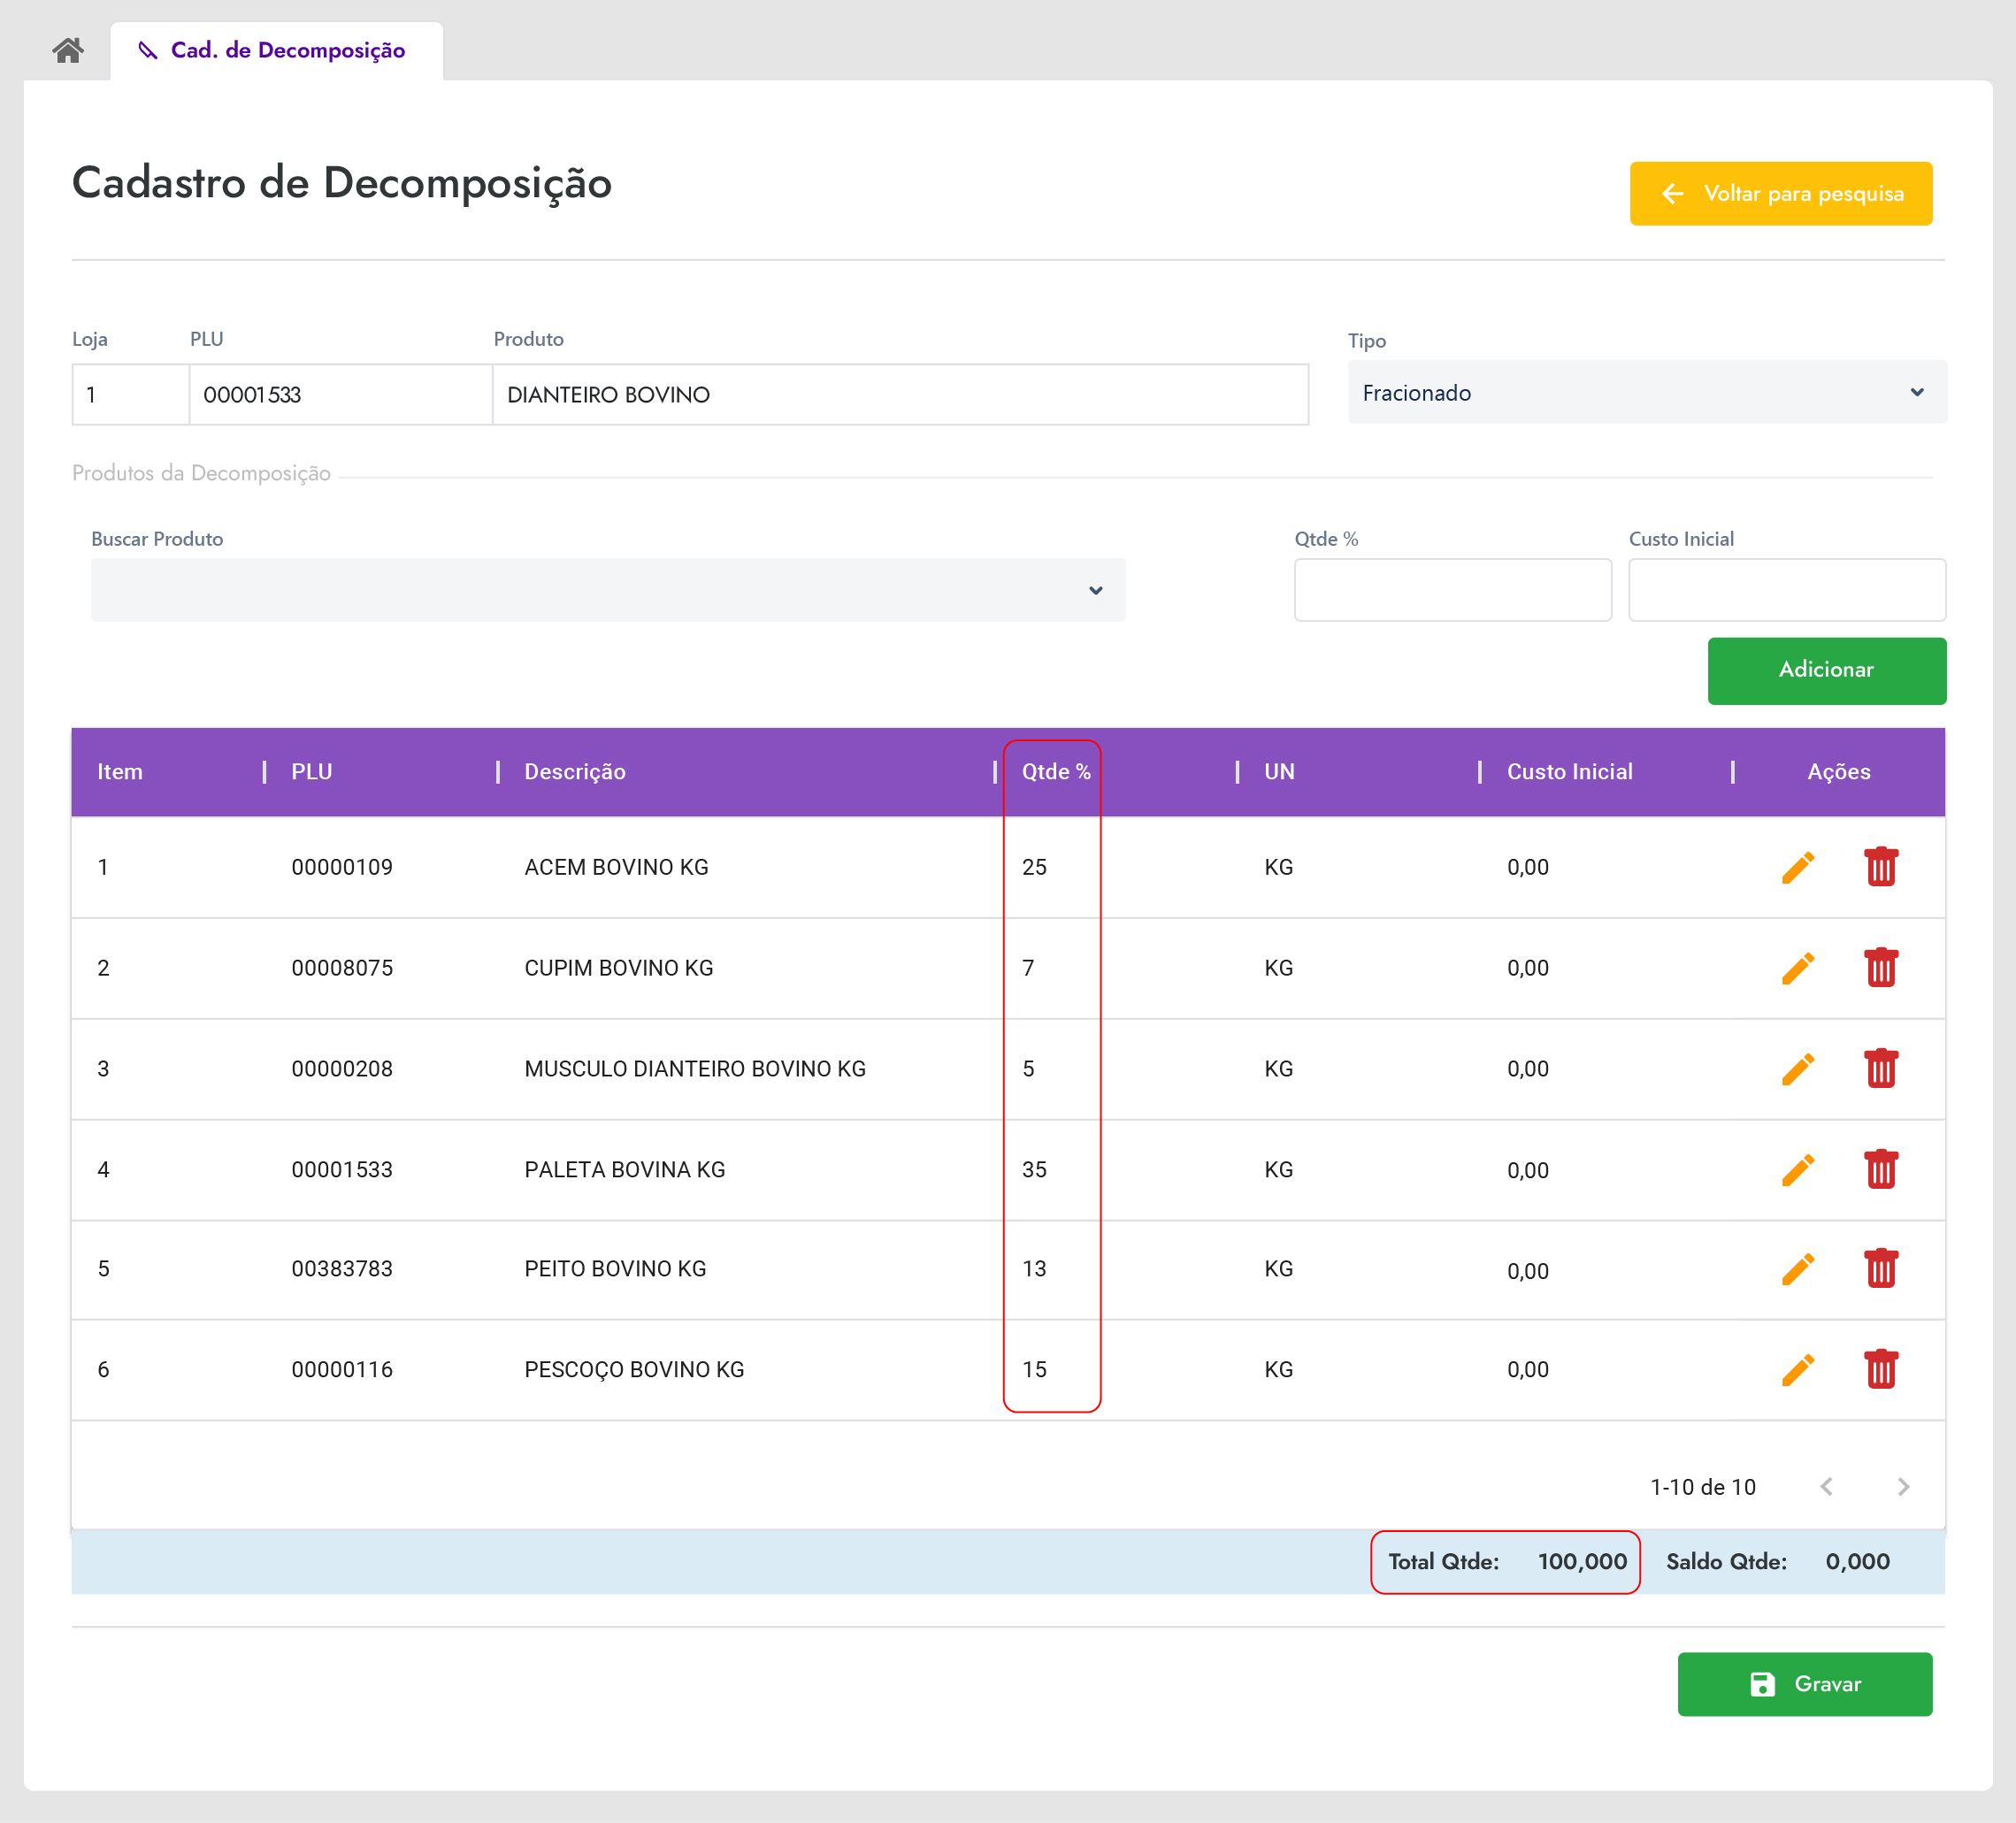Delete the PESCOÇO BOVINO KG row

click(x=1880, y=1369)
